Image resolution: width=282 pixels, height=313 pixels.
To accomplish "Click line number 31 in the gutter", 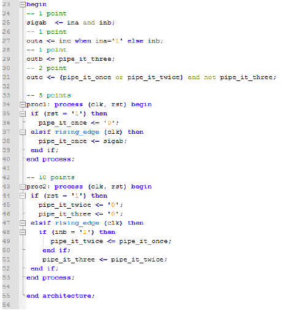I will 6,77.
